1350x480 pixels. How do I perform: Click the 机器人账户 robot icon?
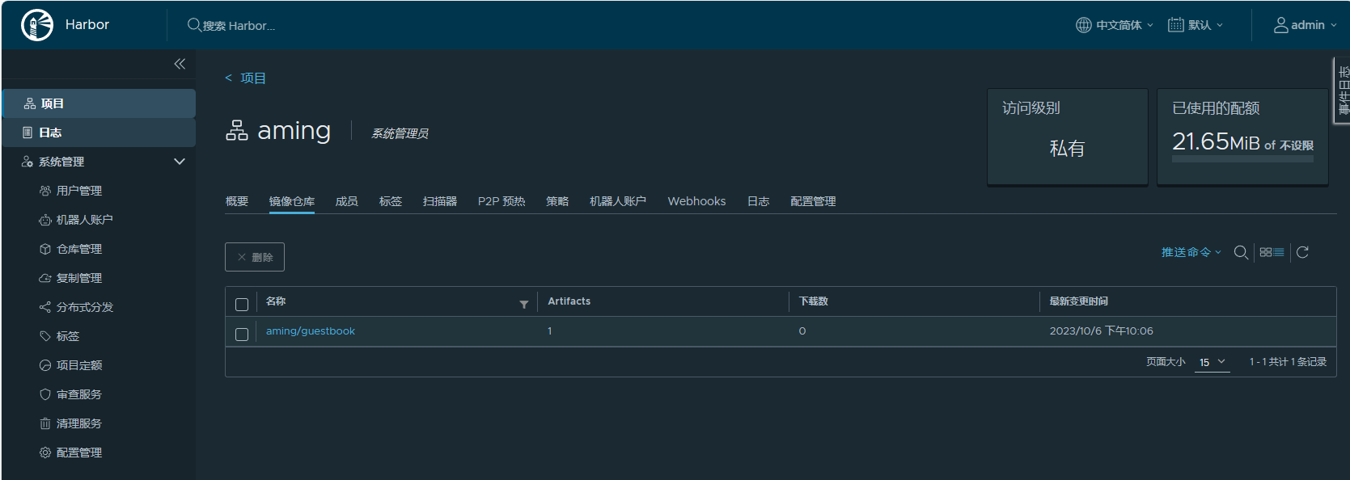45,220
